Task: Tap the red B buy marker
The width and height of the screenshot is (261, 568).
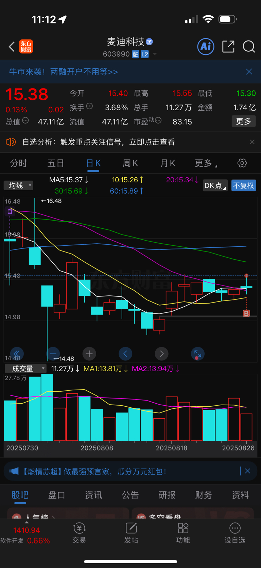Action: [246, 313]
